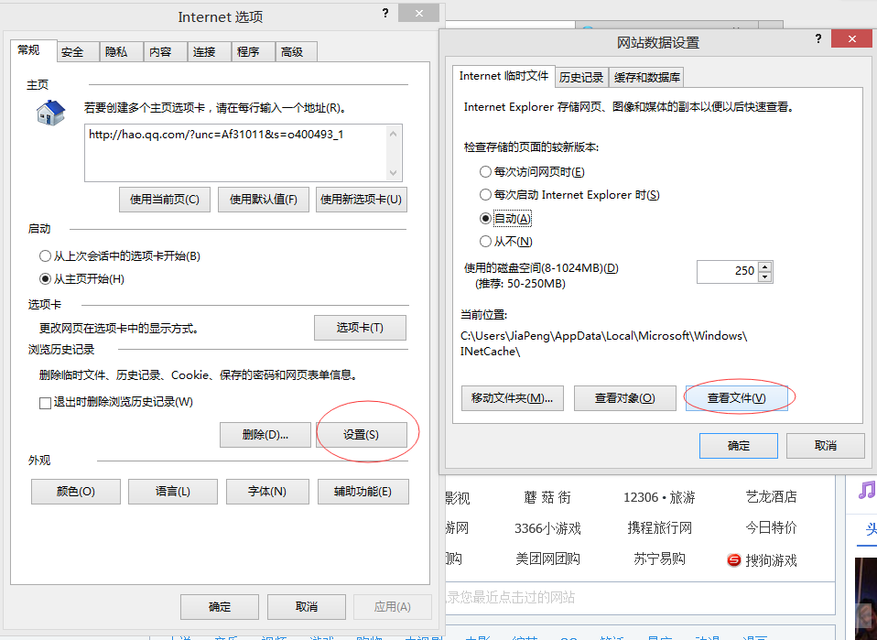Click 移动文件夹(M)... button
Image resolution: width=877 pixels, height=640 pixels.
513,398
